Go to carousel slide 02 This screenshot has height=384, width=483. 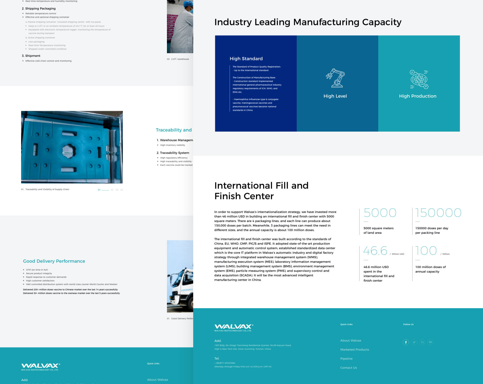(x=112, y=190)
